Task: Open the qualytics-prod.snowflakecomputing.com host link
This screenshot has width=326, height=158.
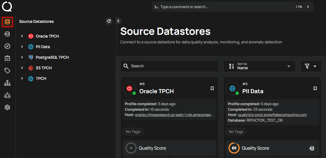Action: (273, 115)
